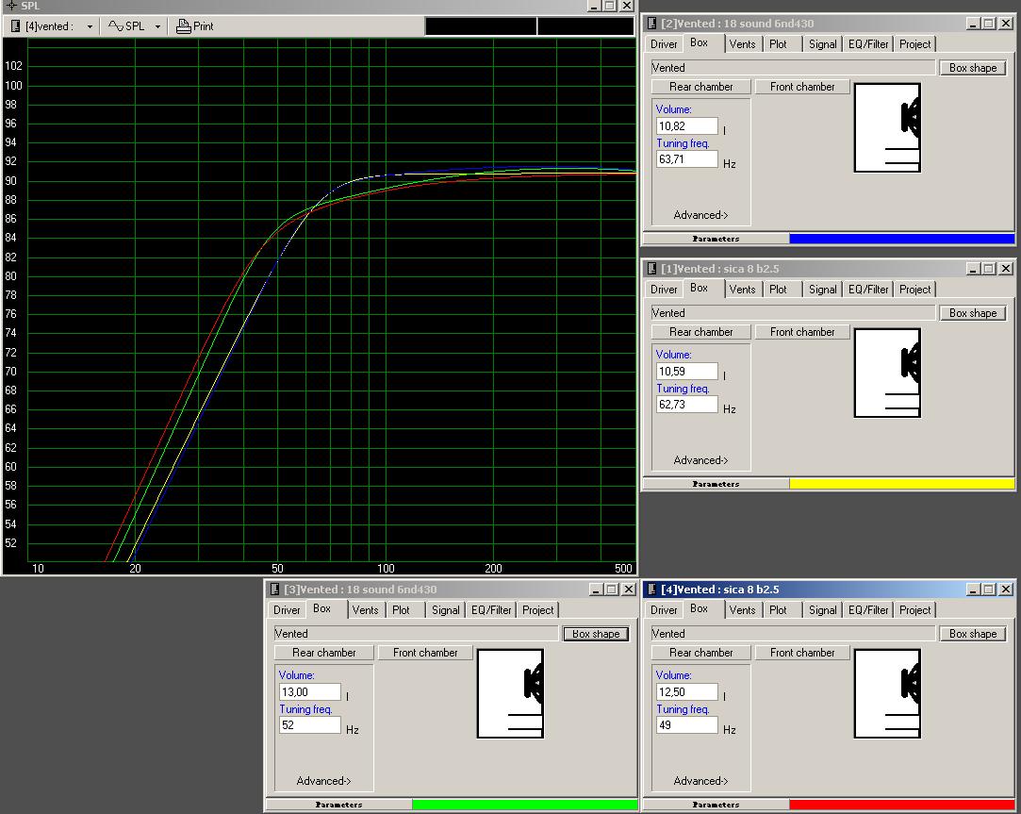Open Driver tab in window [1]

point(664,290)
